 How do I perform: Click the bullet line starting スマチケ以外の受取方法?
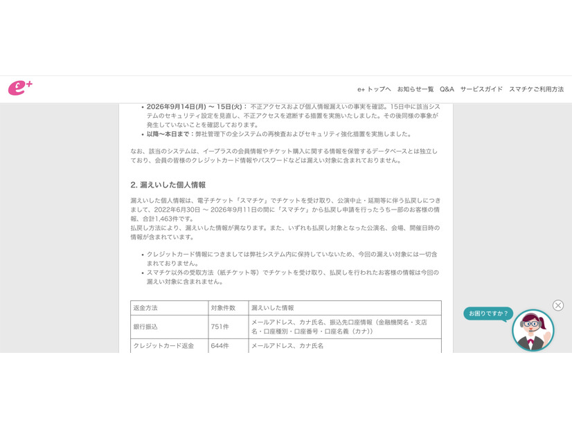pos(292,277)
